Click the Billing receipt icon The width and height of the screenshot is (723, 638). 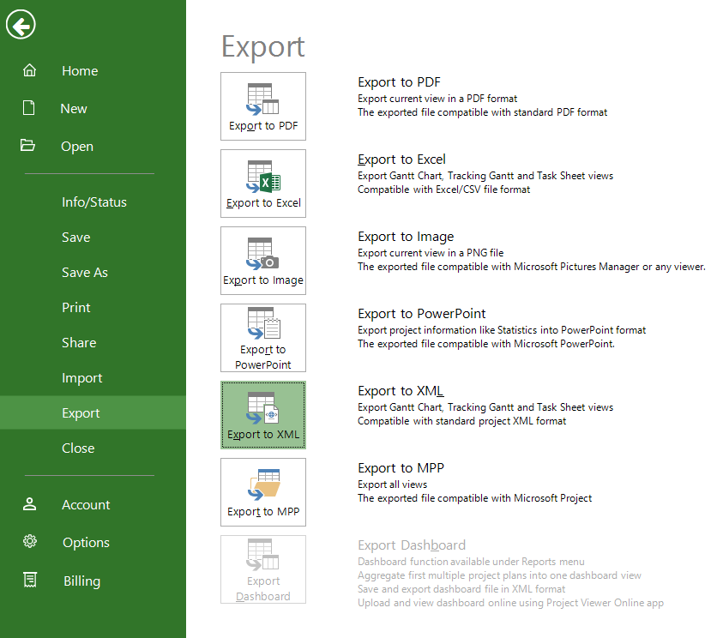(x=30, y=580)
